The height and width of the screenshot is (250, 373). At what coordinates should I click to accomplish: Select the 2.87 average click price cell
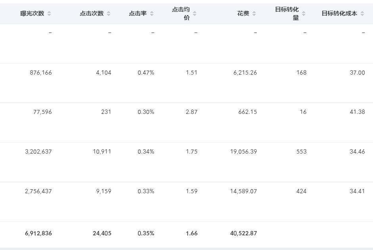(191, 112)
